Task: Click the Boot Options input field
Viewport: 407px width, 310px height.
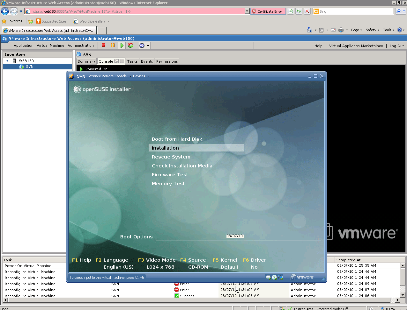Action: (x=238, y=236)
